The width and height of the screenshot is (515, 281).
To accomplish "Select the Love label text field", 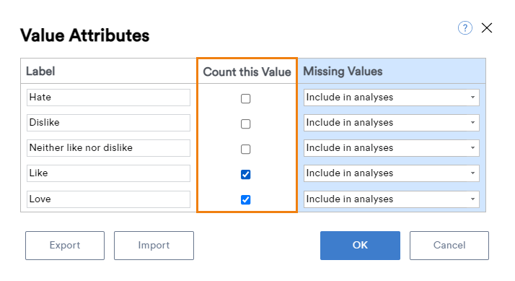I will coord(108,199).
